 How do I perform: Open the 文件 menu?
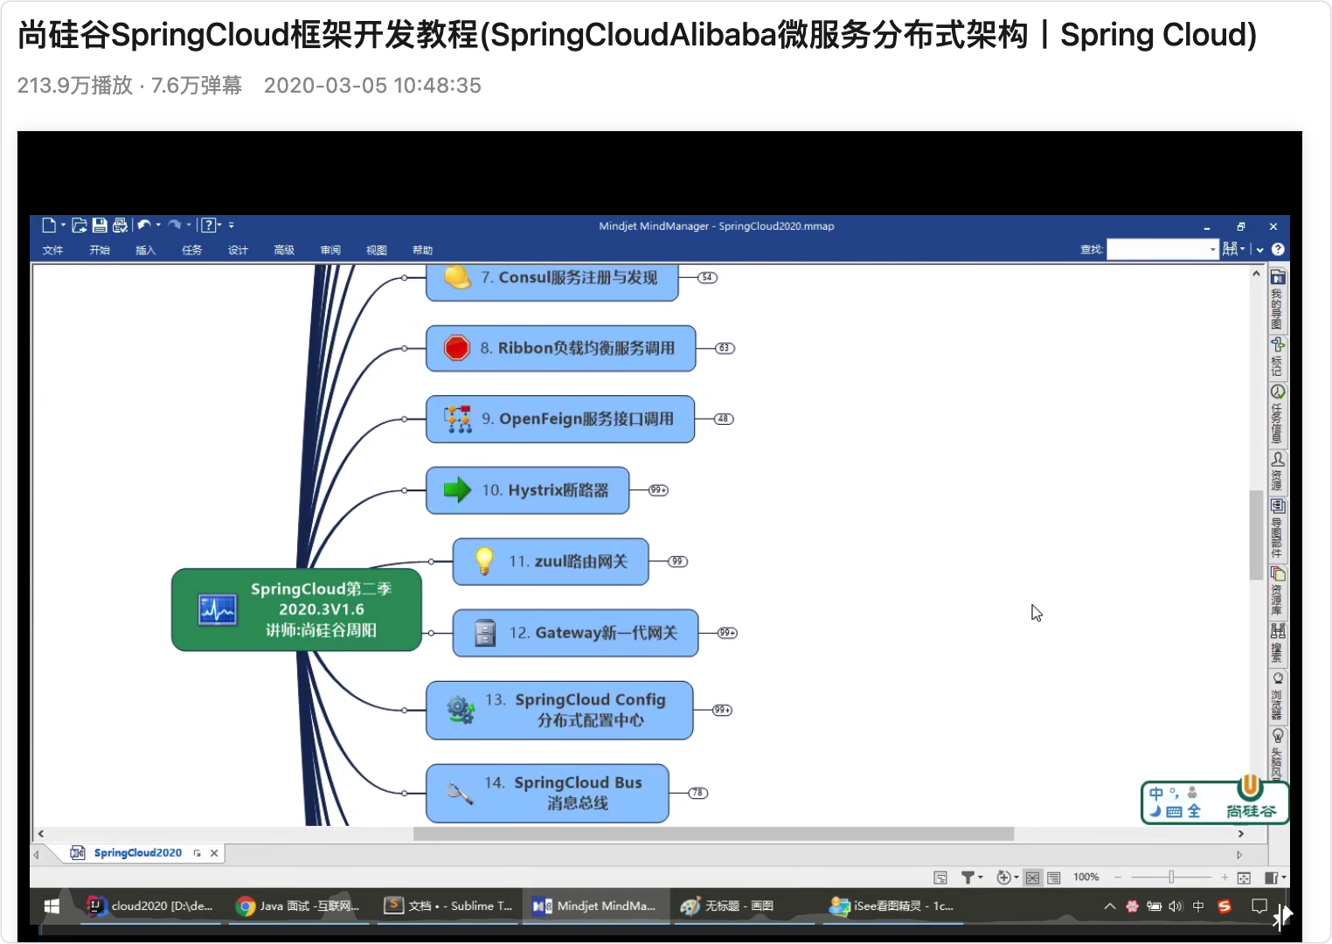click(x=52, y=250)
